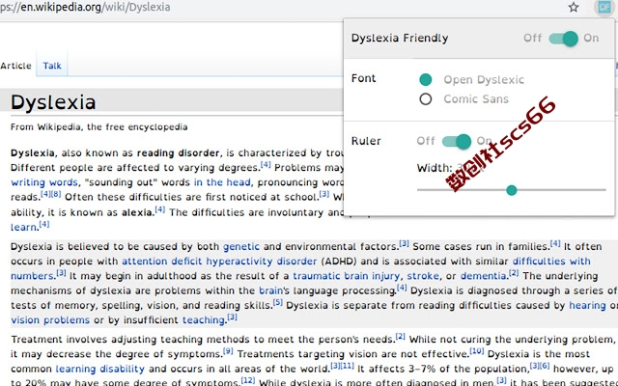Open the 'brain' link

pos(270,290)
